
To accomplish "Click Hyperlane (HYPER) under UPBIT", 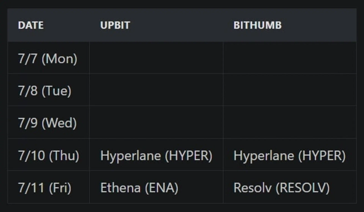I will tap(156, 155).
